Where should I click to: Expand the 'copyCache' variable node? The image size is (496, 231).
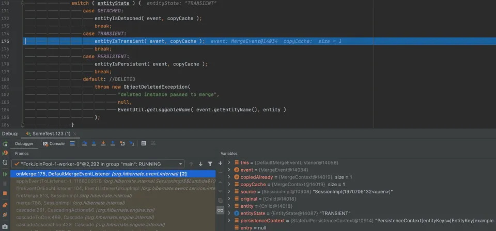coord(229,184)
